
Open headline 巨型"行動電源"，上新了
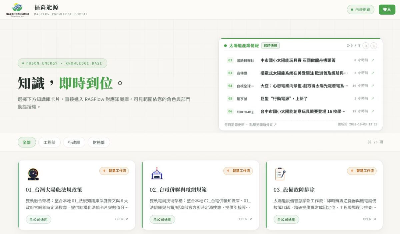click(284, 99)
